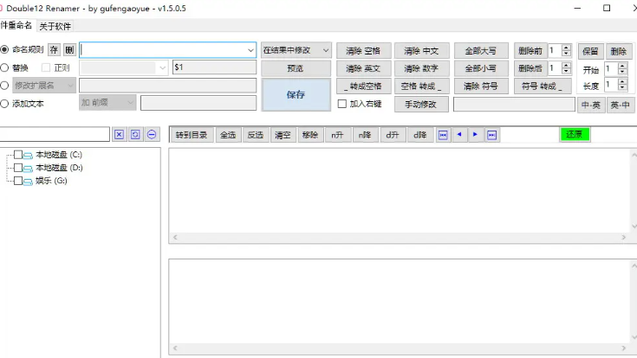The image size is (637, 358).
Task: Click the move-right arrow icon
Action: (x=475, y=135)
